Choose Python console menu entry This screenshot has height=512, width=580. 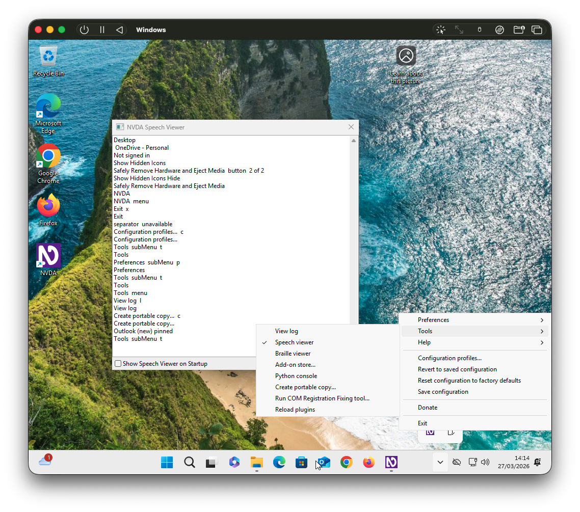[296, 376]
